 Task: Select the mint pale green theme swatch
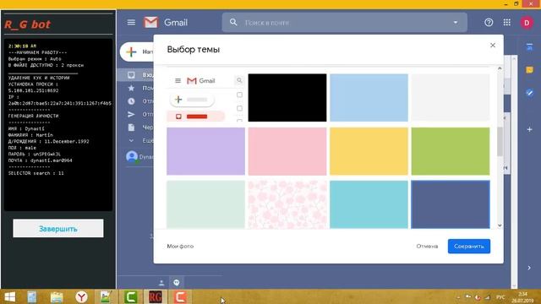(x=205, y=204)
